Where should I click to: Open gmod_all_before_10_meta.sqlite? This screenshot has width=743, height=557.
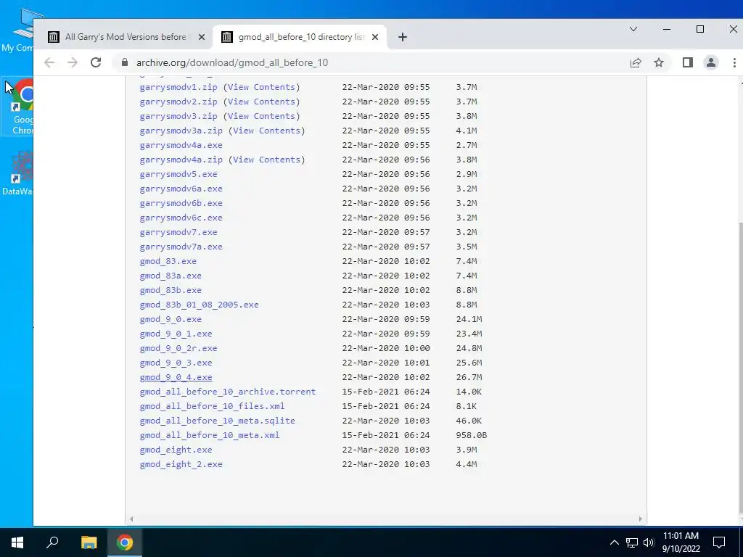click(x=217, y=421)
